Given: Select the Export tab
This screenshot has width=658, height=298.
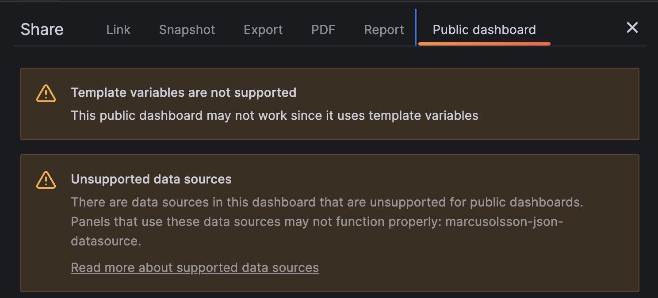Looking at the screenshot, I should pos(263,30).
